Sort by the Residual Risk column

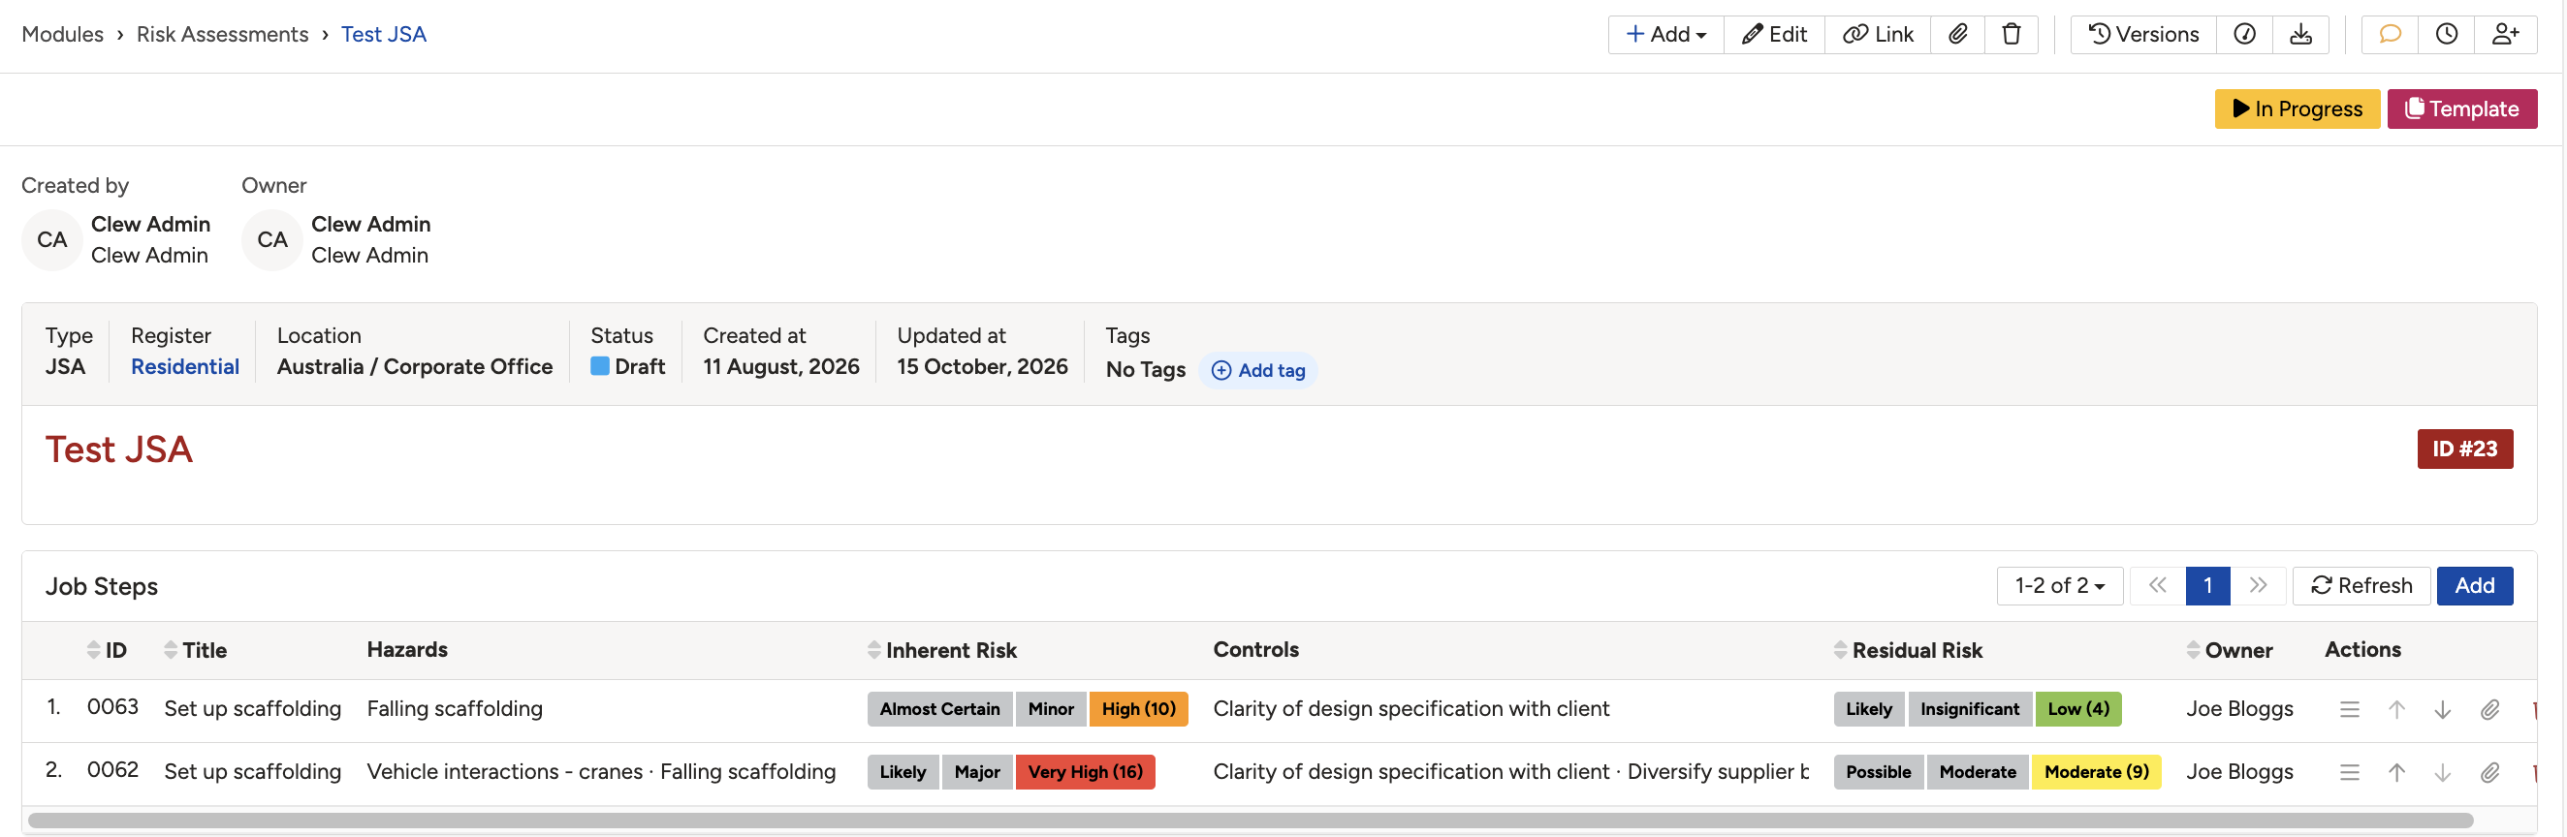1907,651
